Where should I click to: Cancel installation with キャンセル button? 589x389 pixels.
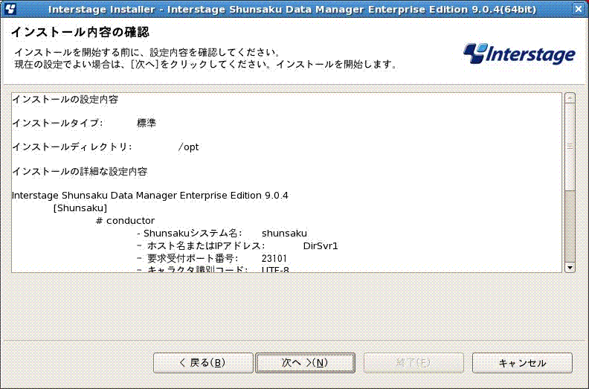click(x=522, y=363)
